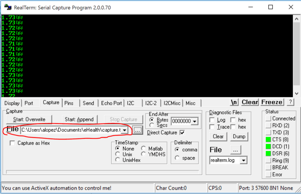Click the green CTS (8) indicator
This screenshot has width=301, height=194.
click(268, 140)
